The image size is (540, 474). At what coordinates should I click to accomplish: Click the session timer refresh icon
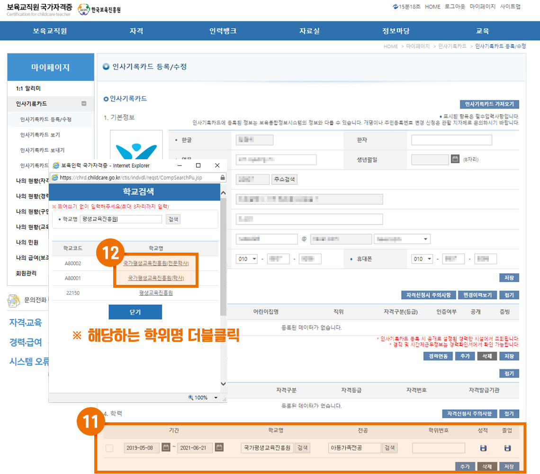point(396,7)
